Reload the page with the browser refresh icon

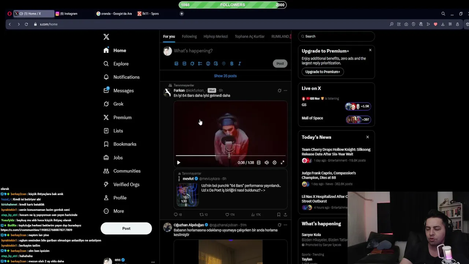[x=26, y=24]
